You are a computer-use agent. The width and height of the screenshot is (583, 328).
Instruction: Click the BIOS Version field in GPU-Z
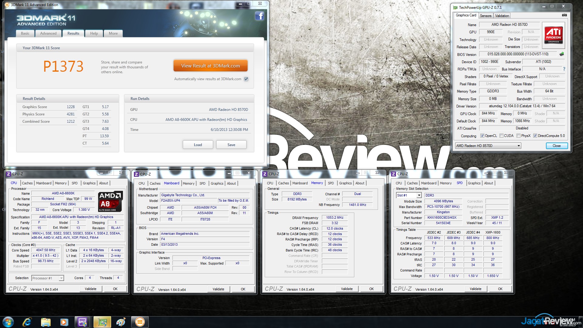(x=518, y=54)
